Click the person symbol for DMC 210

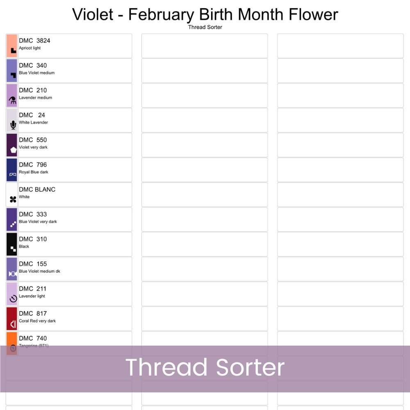[x=13, y=100]
